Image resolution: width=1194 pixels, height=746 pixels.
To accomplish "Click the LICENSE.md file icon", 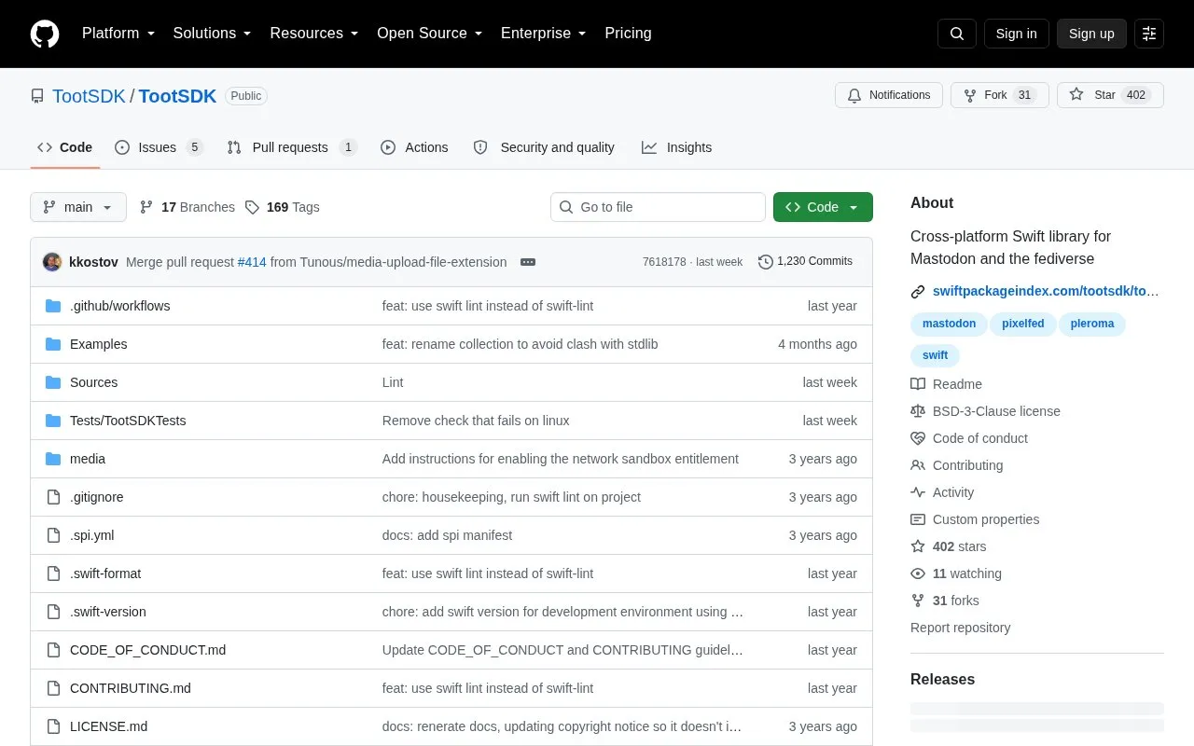I will tap(53, 726).
